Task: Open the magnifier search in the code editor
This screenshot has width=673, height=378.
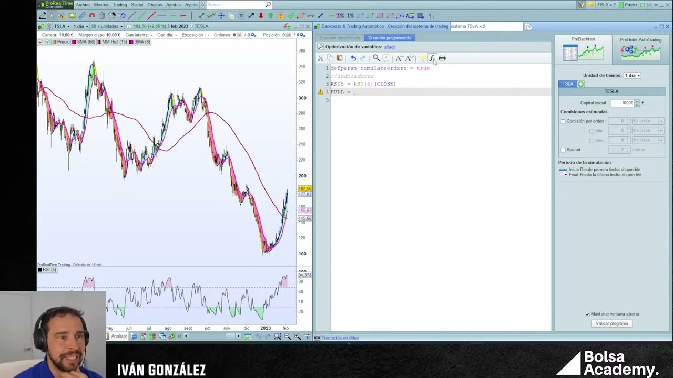Action: (x=376, y=58)
